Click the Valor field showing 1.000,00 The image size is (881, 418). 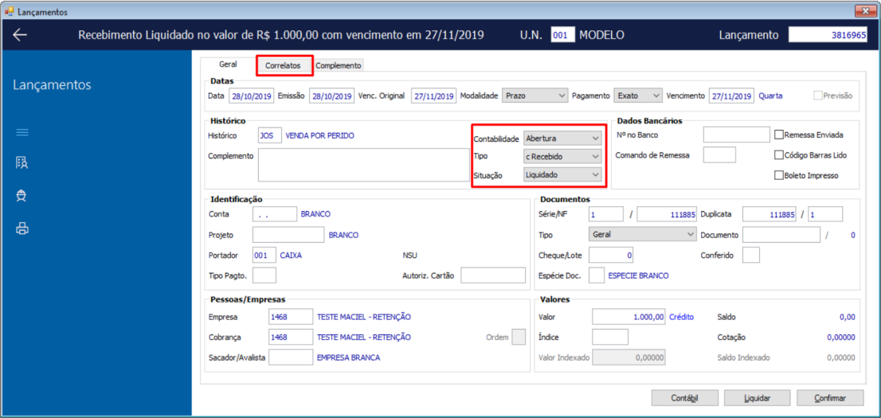(x=630, y=317)
